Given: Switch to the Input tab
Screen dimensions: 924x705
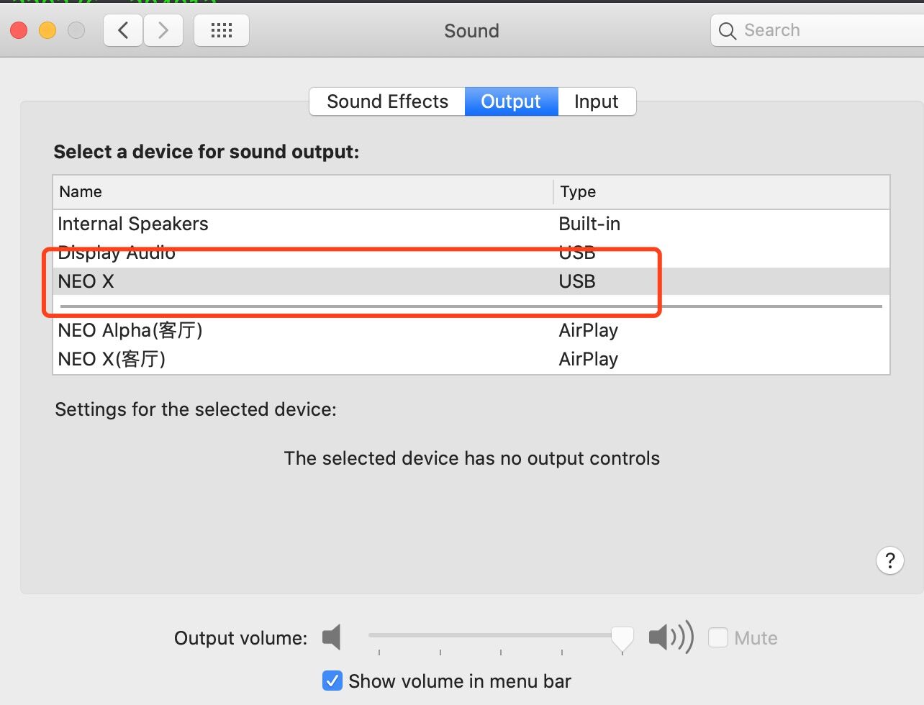Looking at the screenshot, I should coord(597,101).
